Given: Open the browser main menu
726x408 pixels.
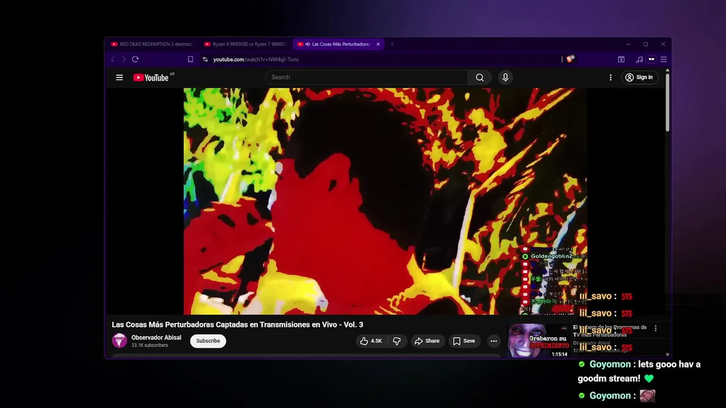Looking at the screenshot, I should pos(663,59).
